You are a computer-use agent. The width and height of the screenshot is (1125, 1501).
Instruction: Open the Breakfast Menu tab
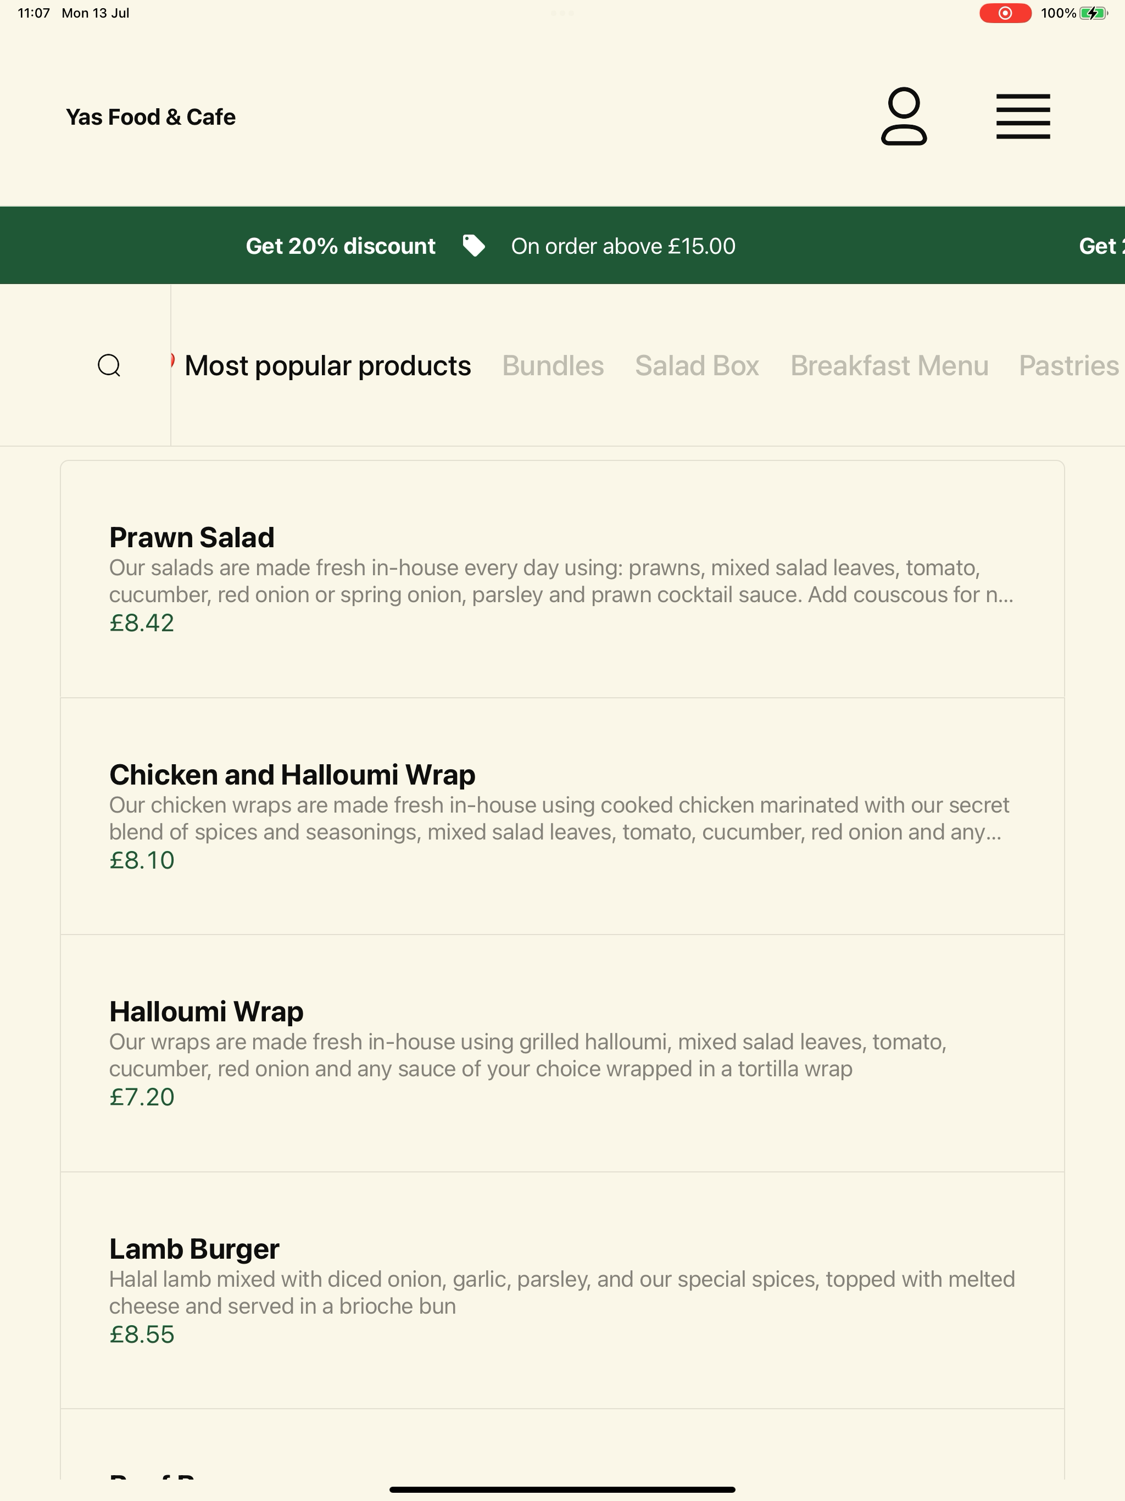[x=889, y=366]
